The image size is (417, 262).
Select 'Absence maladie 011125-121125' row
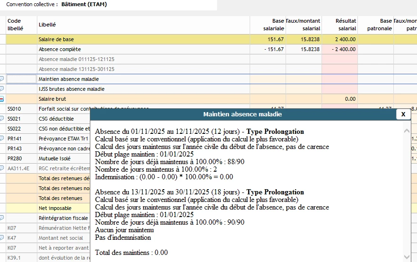click(76, 59)
